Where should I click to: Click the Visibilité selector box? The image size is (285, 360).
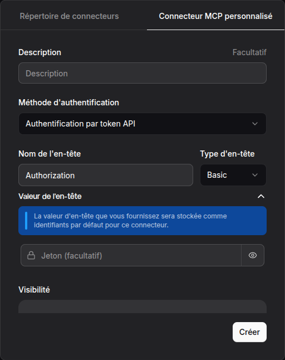[x=142, y=307]
